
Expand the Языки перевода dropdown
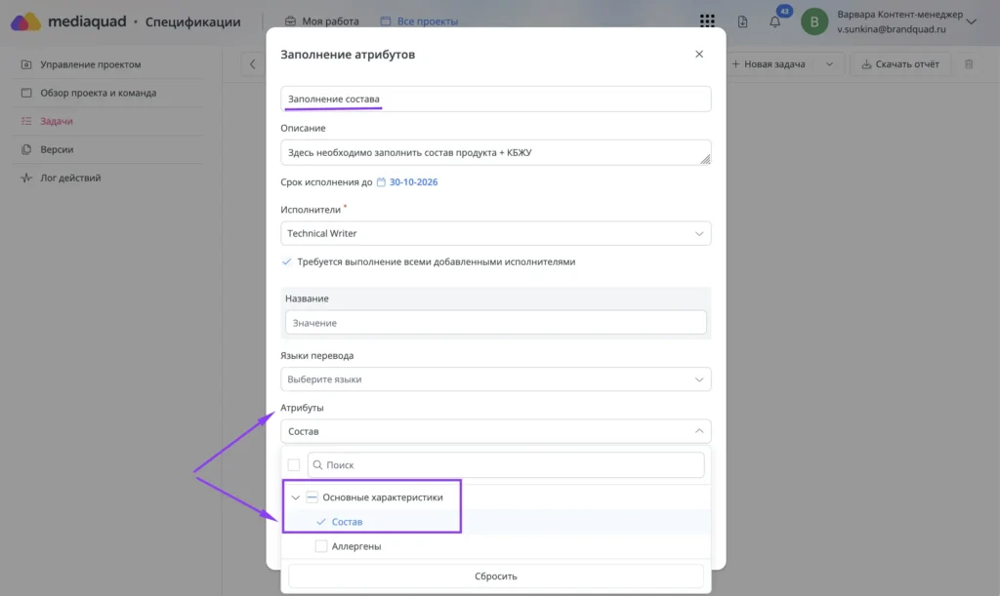click(495, 379)
